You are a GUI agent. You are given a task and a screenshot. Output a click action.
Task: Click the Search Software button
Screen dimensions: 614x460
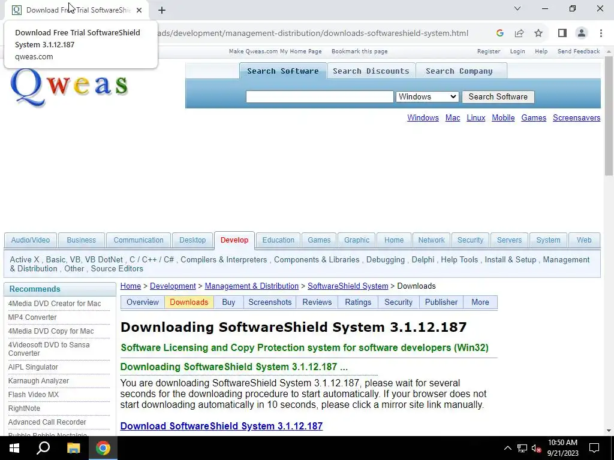(498, 96)
